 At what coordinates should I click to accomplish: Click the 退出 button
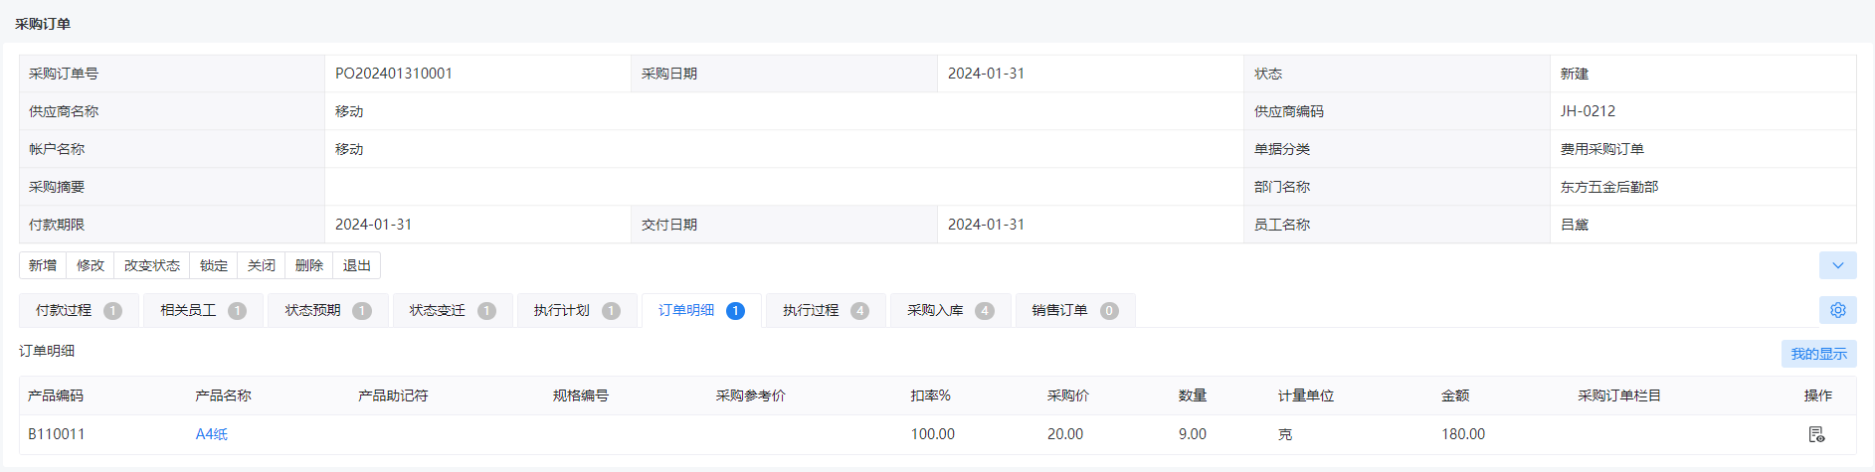click(357, 265)
